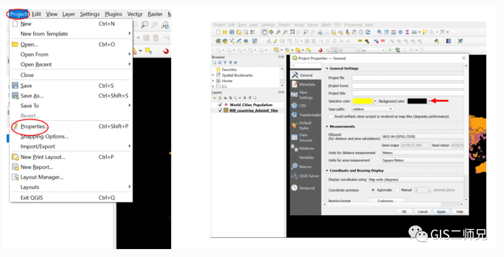Image resolution: width=504 pixels, height=257 pixels.
Task: Click Remove Layer icon in Layers panel
Action: 255,97
